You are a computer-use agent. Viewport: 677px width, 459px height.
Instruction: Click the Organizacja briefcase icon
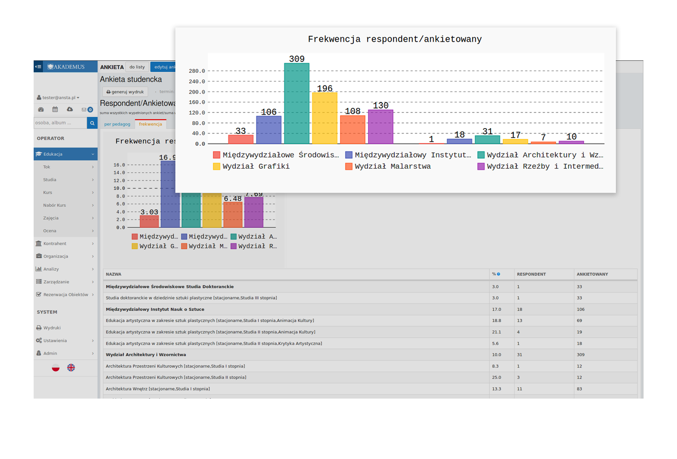(39, 256)
